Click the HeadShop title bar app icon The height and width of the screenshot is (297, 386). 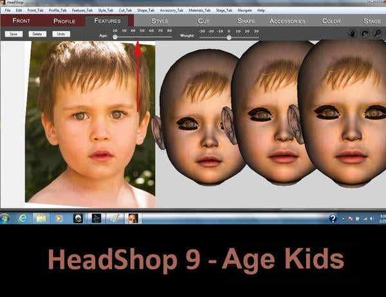click(3, 3)
